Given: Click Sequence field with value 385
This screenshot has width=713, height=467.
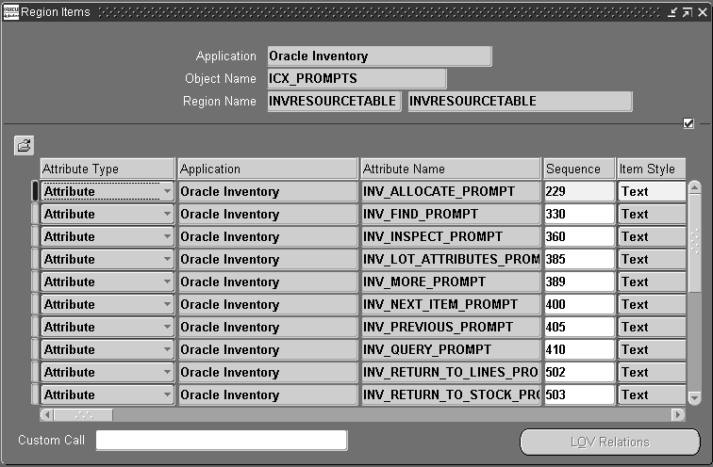Looking at the screenshot, I should pyautogui.click(x=579, y=259).
